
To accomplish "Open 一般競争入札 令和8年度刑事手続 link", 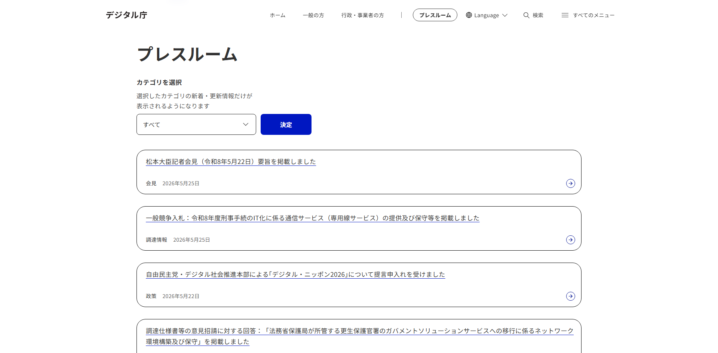I will pyautogui.click(x=313, y=218).
